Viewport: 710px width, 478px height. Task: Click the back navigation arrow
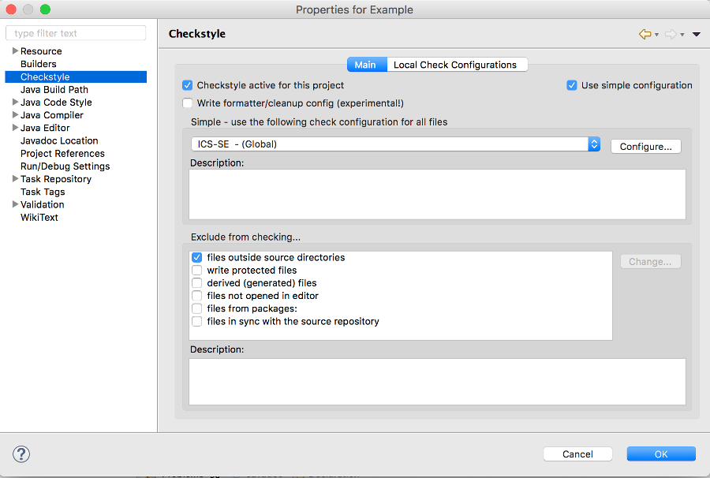645,34
